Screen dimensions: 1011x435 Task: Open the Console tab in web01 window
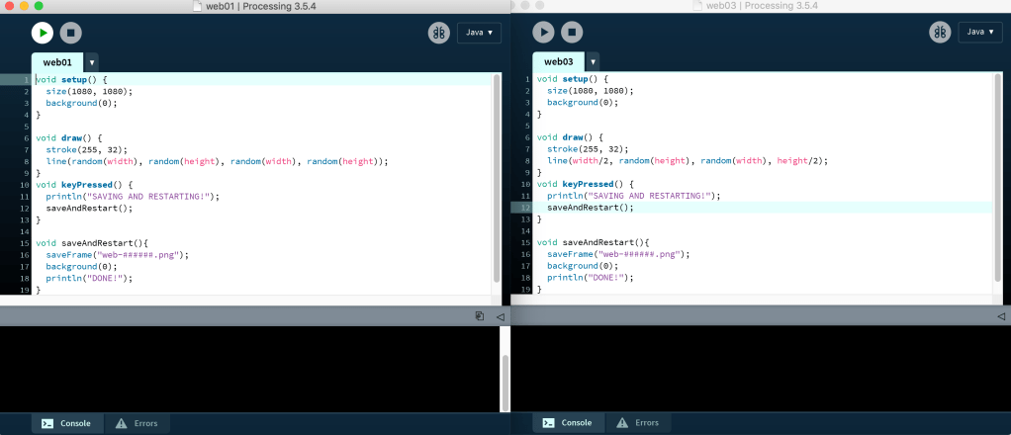click(x=65, y=423)
